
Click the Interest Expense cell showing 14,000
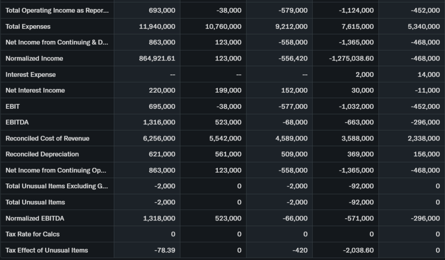pyautogui.click(x=428, y=74)
